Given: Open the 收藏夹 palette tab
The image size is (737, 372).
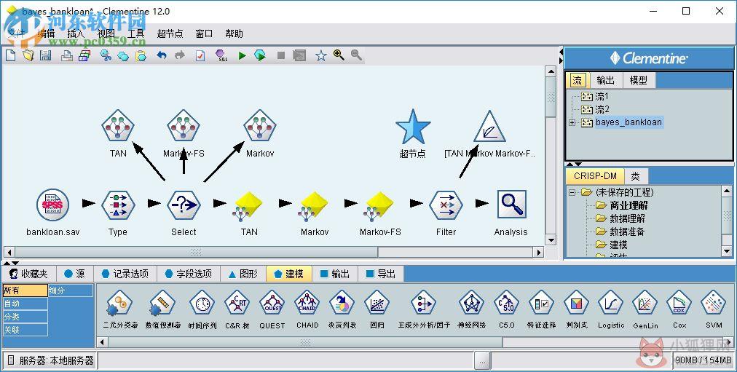Looking at the screenshot, I should 29,274.
